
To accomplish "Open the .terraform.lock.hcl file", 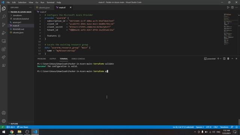I will [21, 19].
